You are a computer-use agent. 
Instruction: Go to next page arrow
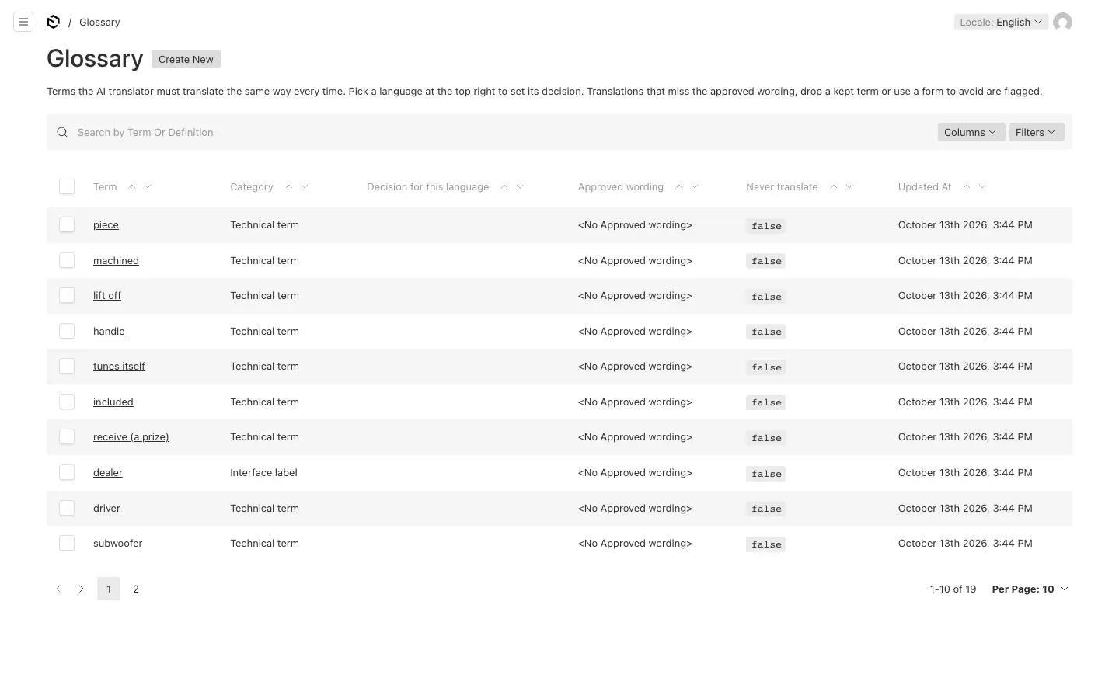click(82, 589)
